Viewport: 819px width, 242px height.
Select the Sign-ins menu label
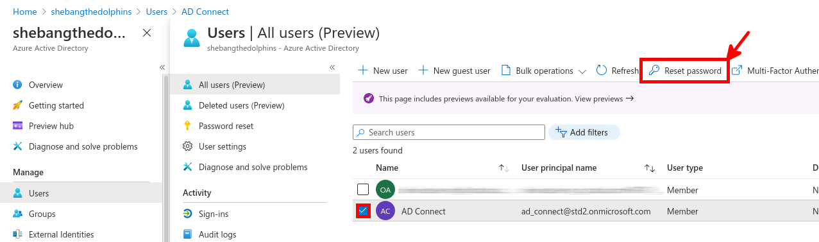[x=214, y=214]
